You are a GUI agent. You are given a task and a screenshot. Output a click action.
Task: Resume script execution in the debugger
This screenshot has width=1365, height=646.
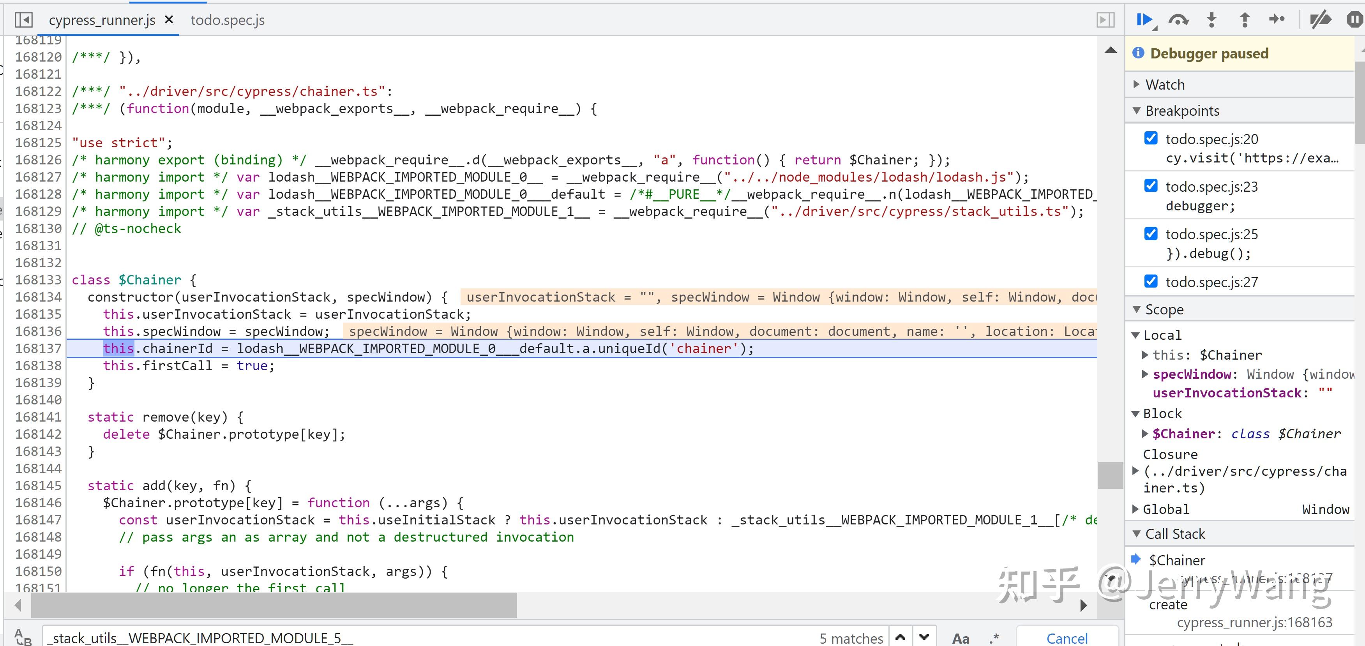[x=1144, y=20]
